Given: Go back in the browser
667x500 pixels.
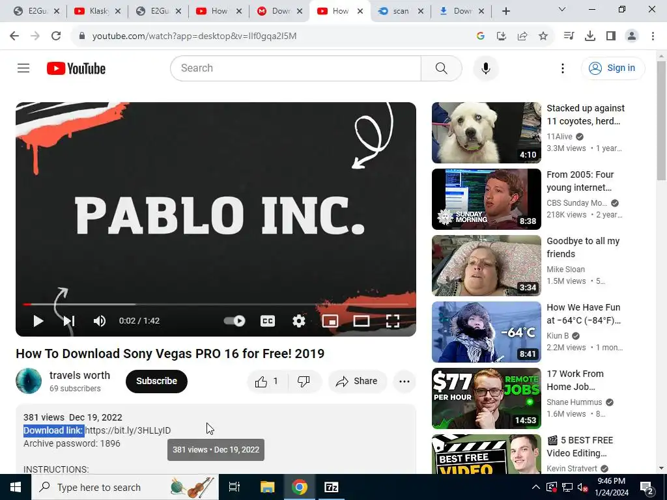Looking at the screenshot, I should coord(14,36).
